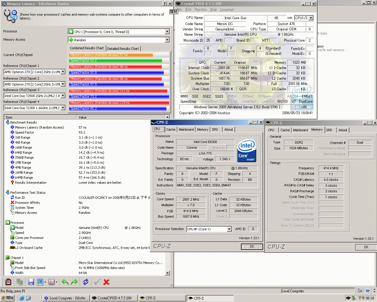Click the QDR button in CrystalCPUID
Viewport: 377px width, 302px height.
pos(243,89)
